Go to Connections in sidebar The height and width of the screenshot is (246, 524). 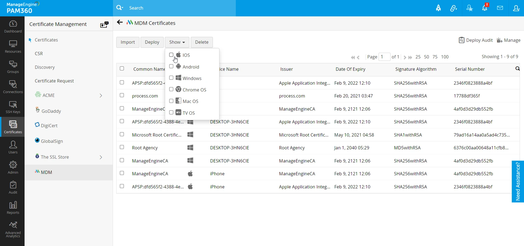click(x=13, y=87)
